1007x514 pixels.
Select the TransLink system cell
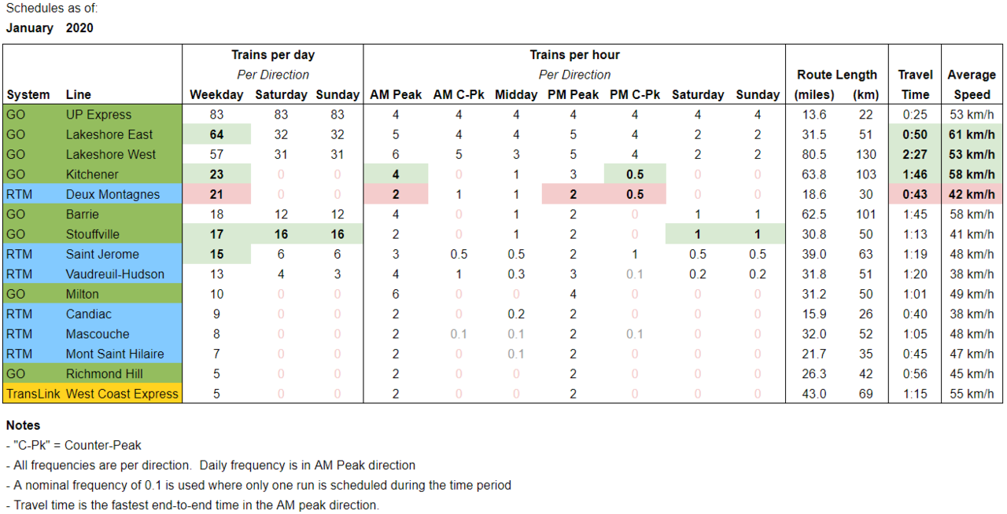(31, 394)
